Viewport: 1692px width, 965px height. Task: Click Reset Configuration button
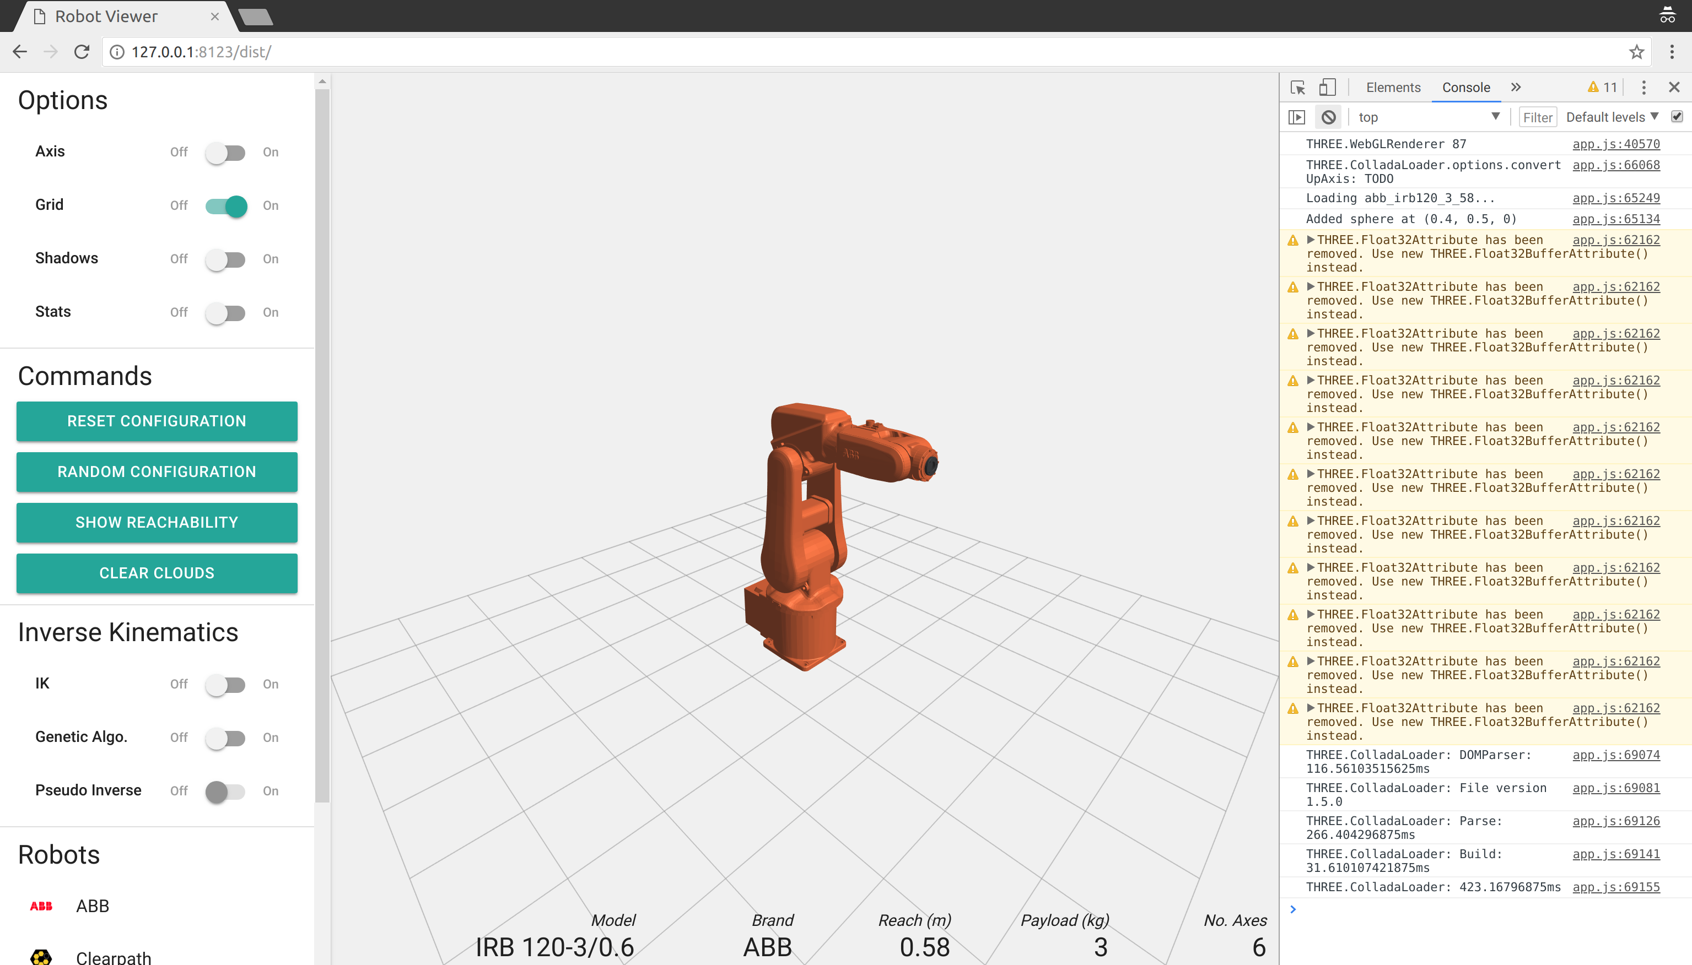pyautogui.click(x=157, y=421)
